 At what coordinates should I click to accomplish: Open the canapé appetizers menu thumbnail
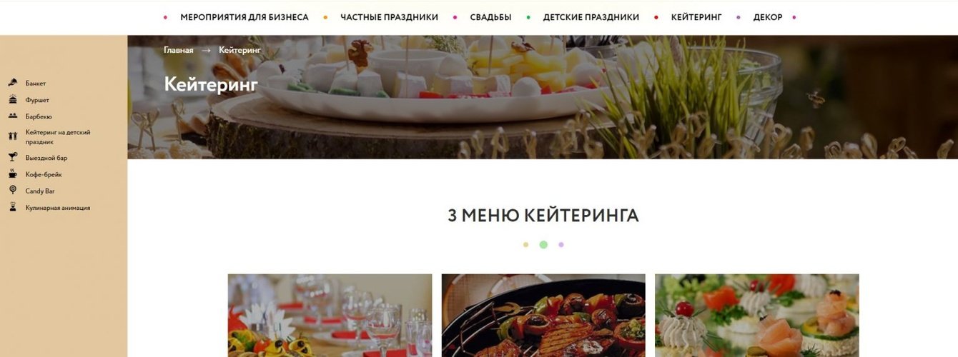(x=757, y=316)
